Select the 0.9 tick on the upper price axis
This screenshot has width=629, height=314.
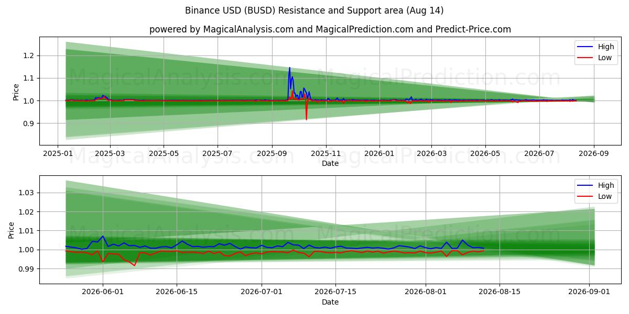tap(30, 124)
